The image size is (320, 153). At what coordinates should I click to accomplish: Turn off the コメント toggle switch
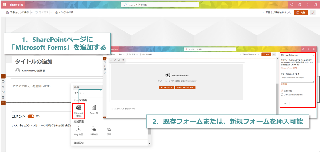pos(31,116)
